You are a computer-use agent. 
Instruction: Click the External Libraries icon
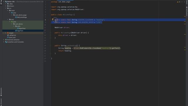point(6,40)
